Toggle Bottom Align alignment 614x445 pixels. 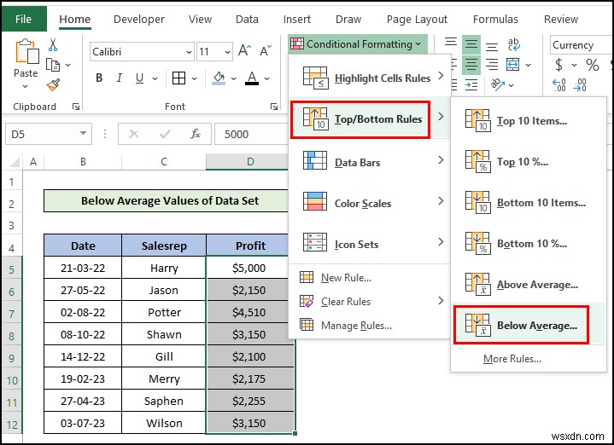tap(492, 47)
